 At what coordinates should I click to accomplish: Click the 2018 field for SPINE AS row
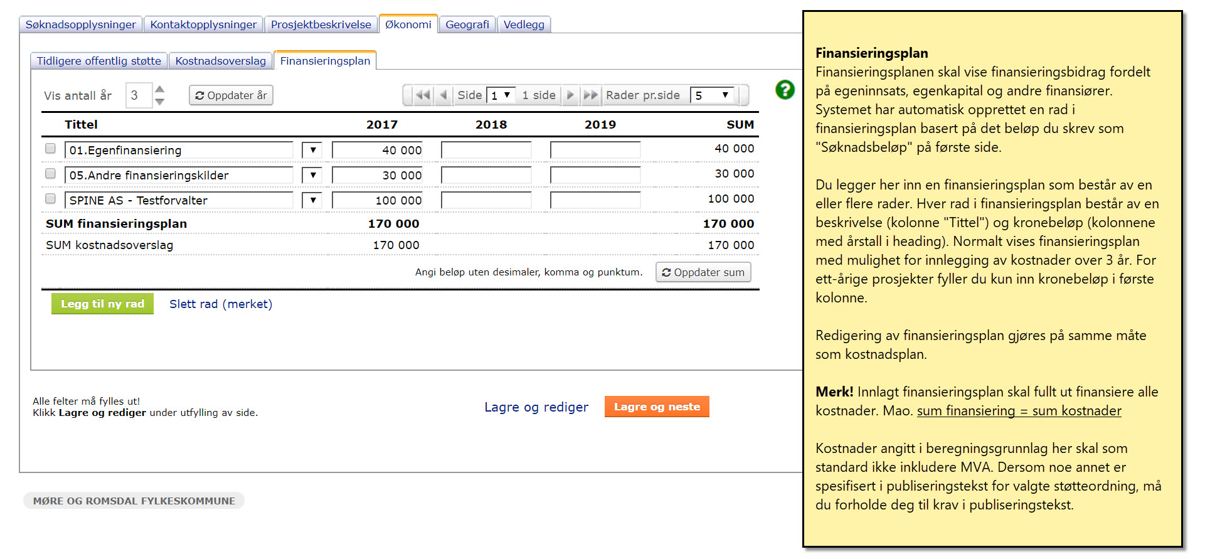486,200
